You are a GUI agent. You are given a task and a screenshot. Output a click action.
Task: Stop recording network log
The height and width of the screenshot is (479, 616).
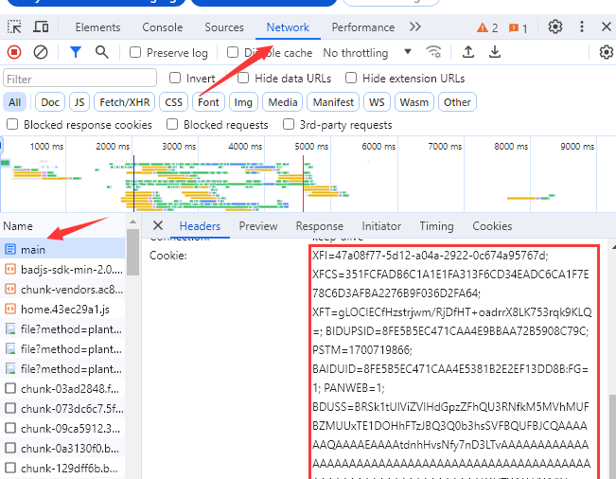pos(14,53)
